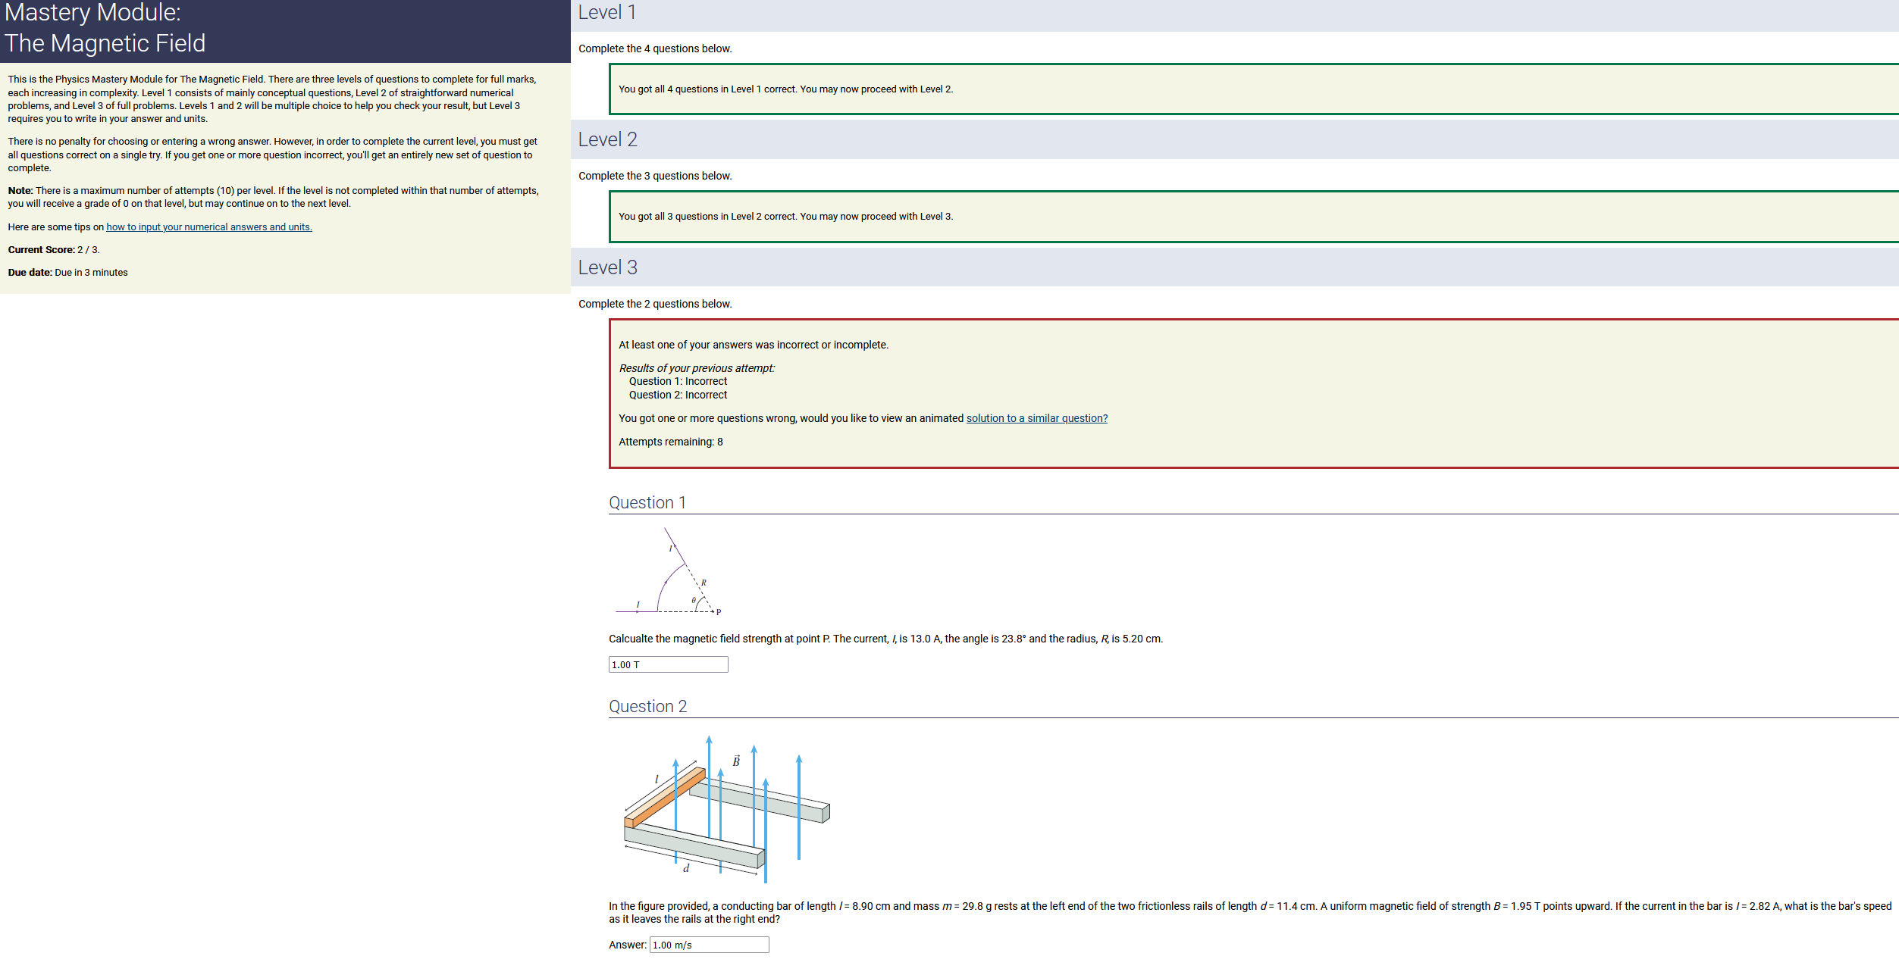
Task: Click the Level 2 section header
Action: pos(607,139)
